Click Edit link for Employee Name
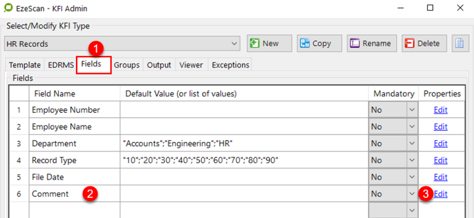Viewport: 474px width, 218px height. click(x=440, y=127)
